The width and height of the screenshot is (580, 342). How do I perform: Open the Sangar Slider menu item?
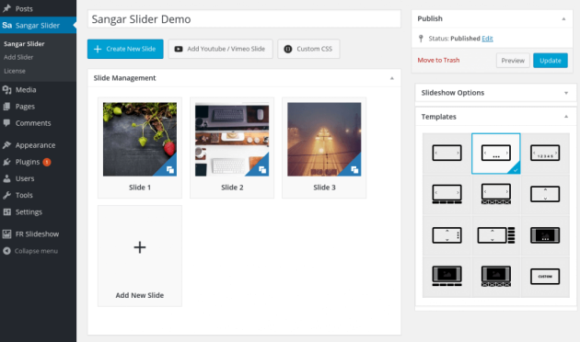(38, 25)
